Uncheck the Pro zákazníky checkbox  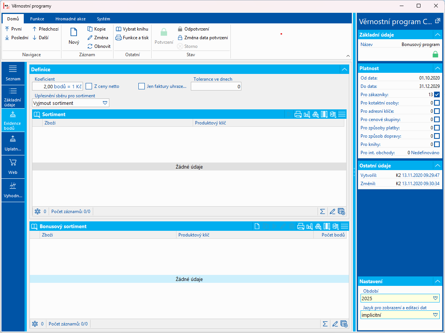[x=437, y=95]
